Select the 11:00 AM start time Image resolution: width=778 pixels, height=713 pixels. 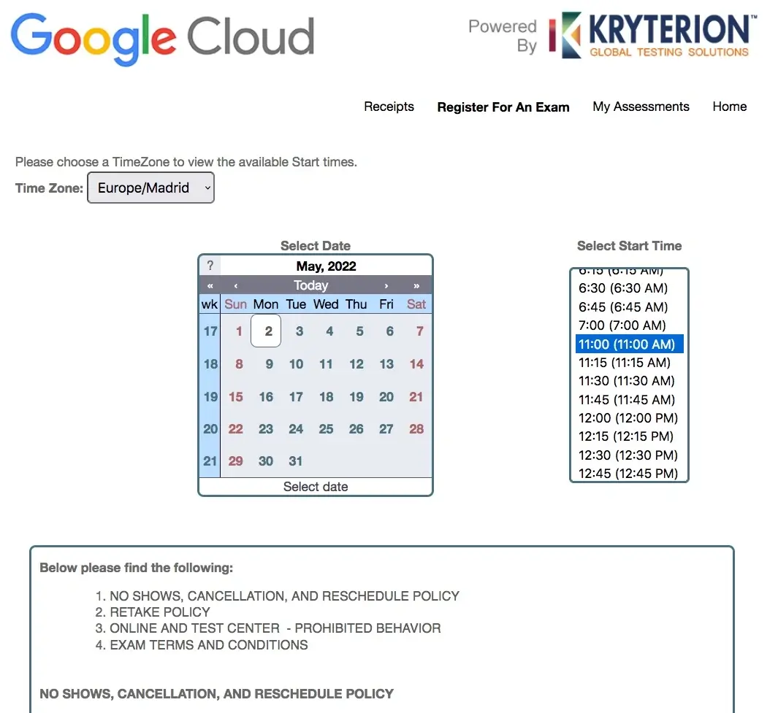629,344
